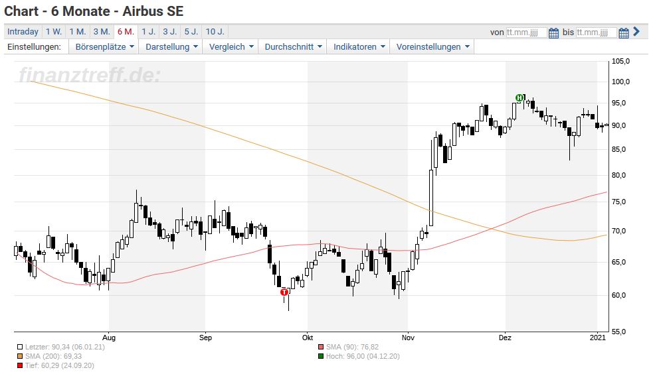Click the 'Okt' x-axis label

(x=308, y=338)
